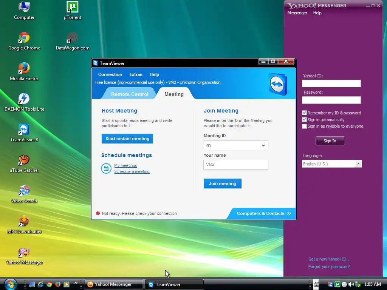Click the Your name field showing VM2
This screenshot has height=290, width=387.
(x=236, y=165)
